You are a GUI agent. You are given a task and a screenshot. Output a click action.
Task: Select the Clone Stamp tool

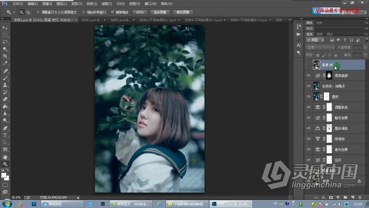click(5, 85)
